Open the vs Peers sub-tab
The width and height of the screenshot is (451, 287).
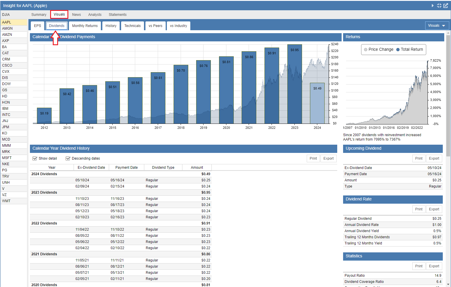pyautogui.click(x=155, y=26)
